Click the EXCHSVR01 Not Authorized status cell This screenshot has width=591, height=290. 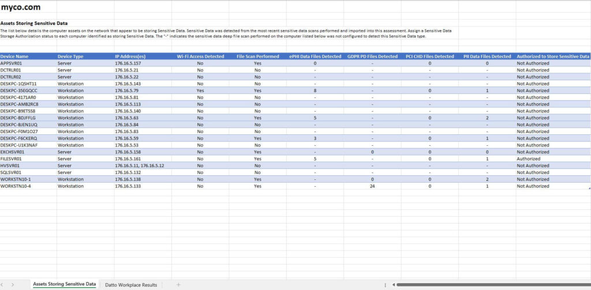533,152
